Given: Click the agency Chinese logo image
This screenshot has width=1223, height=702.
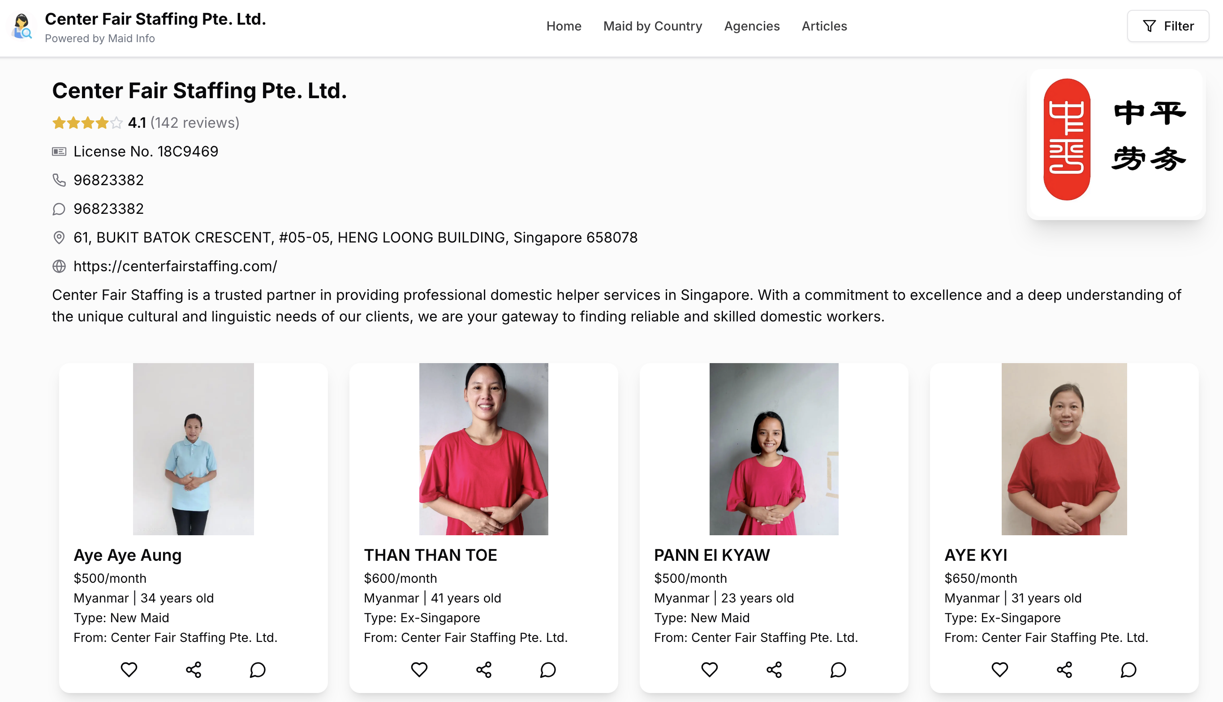Looking at the screenshot, I should pos(1115,144).
